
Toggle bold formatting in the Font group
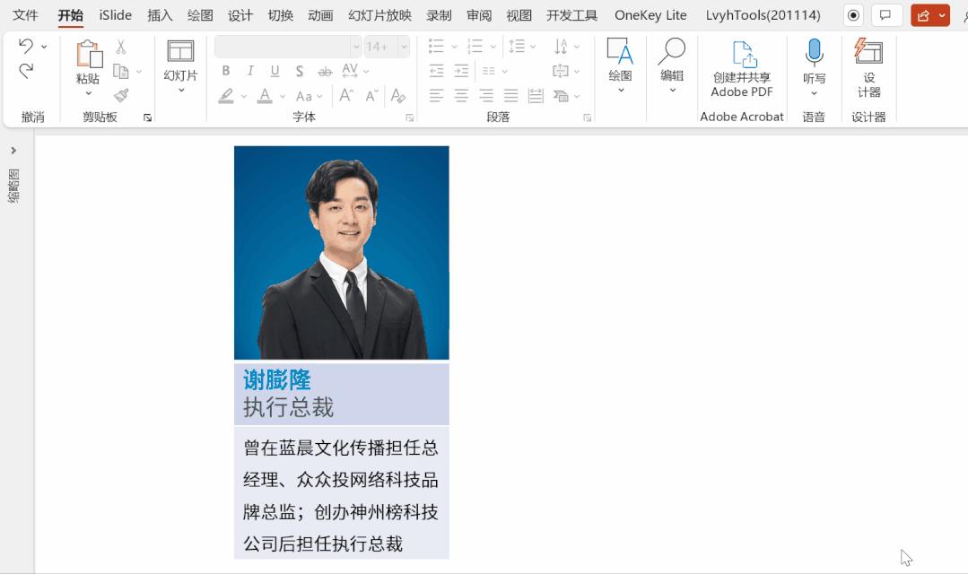[227, 70]
